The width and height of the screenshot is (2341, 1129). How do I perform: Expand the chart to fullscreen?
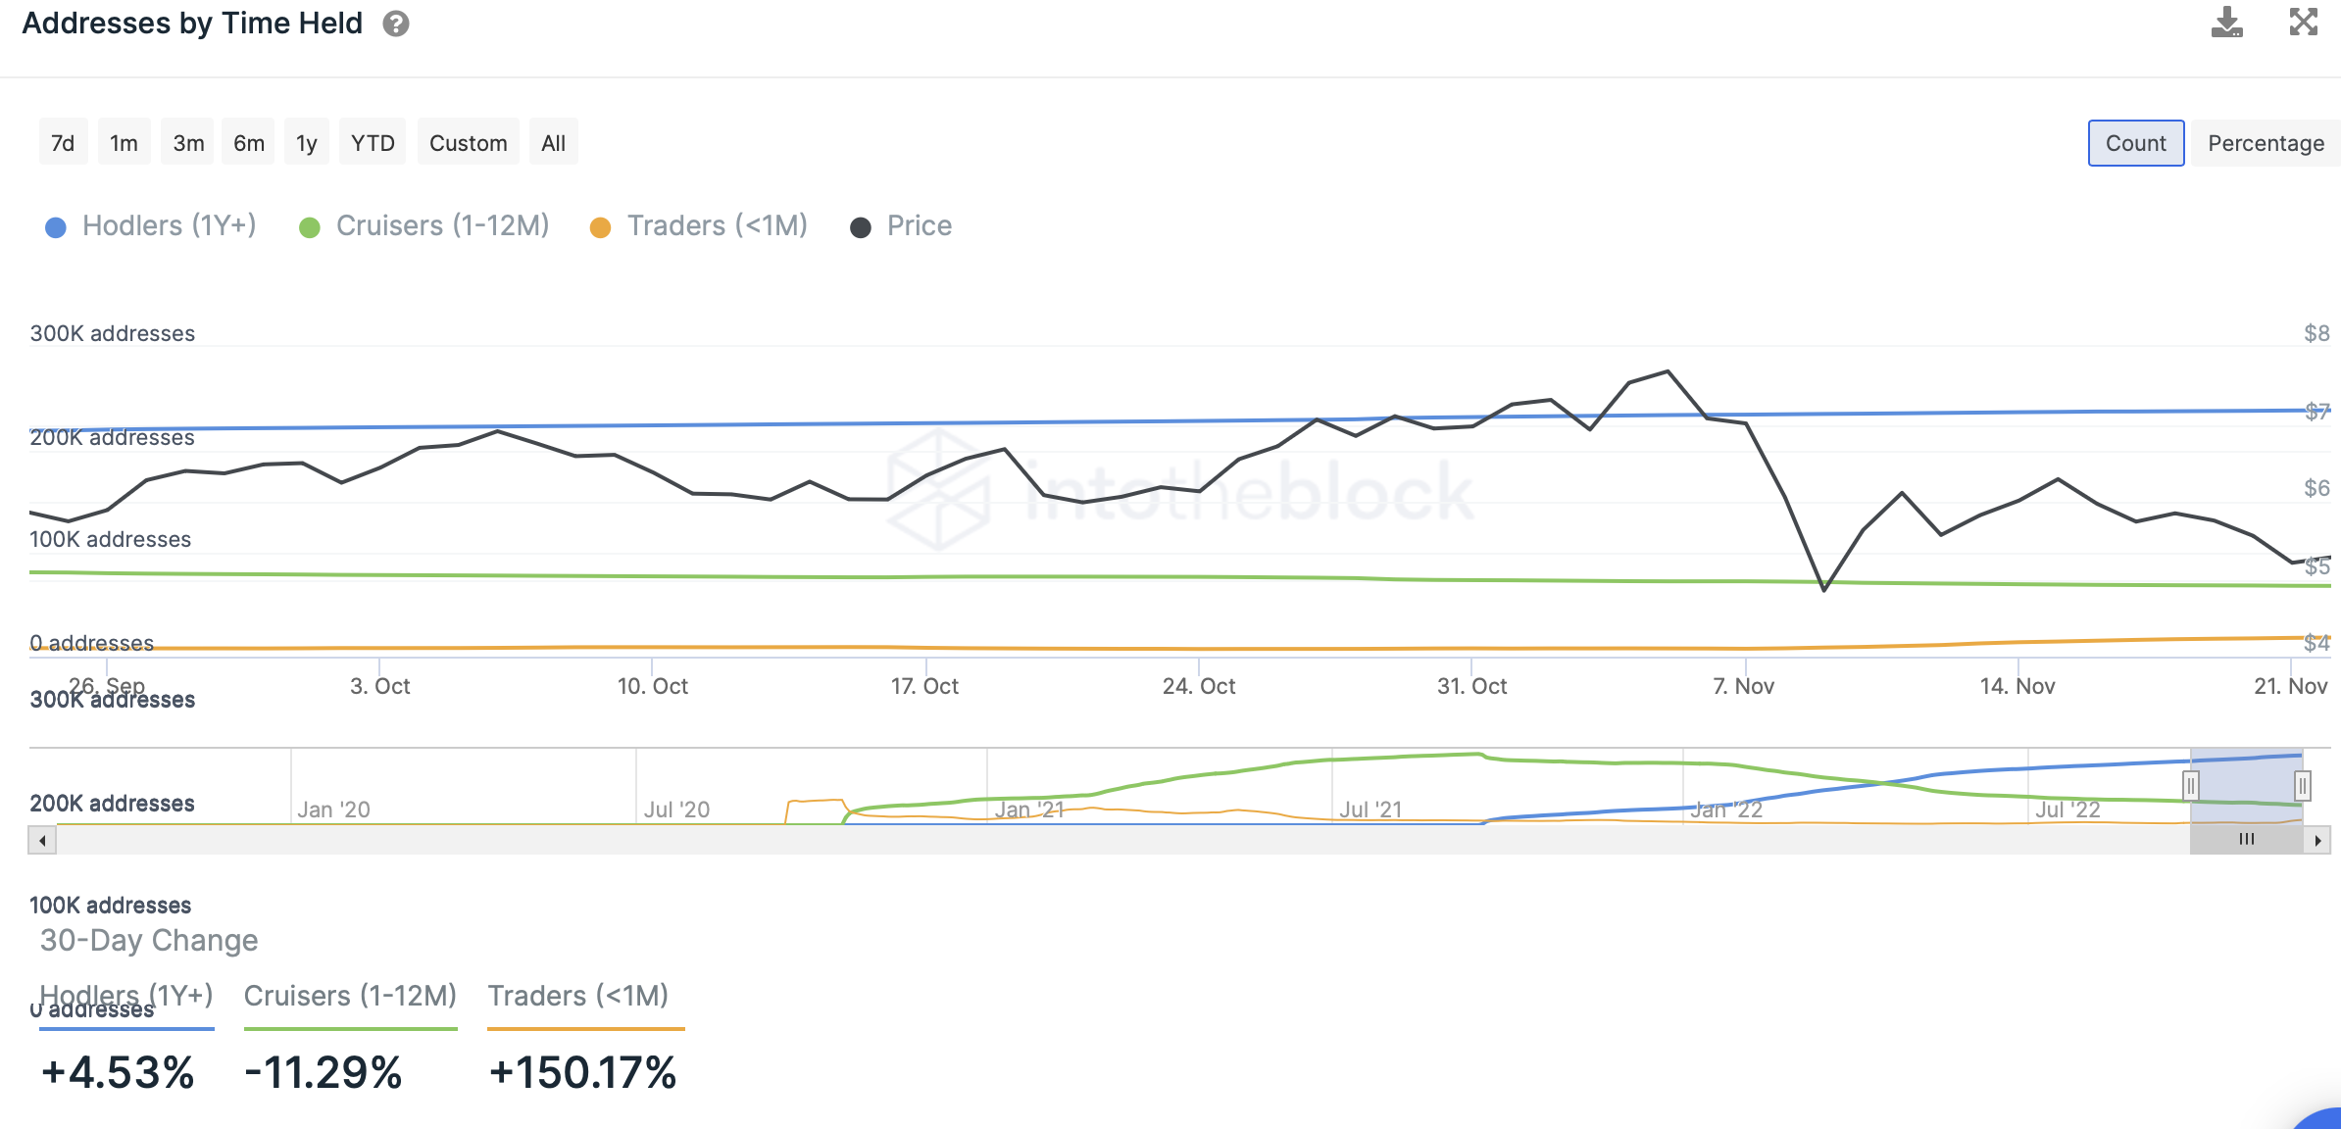tap(2303, 23)
